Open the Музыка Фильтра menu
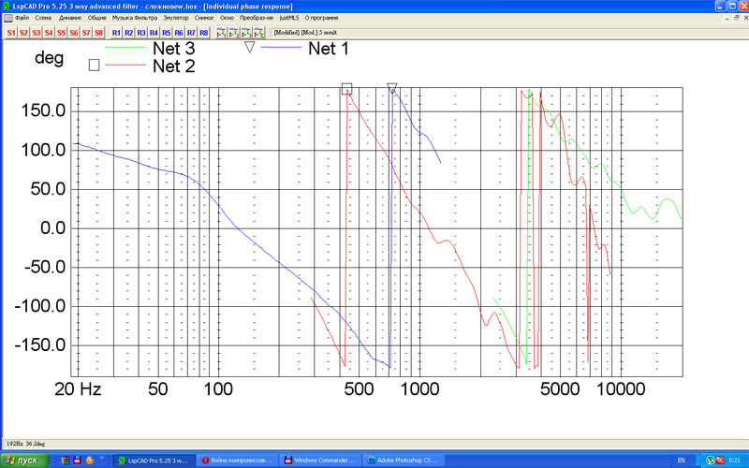Viewport: 749px width, 468px height. point(135,18)
